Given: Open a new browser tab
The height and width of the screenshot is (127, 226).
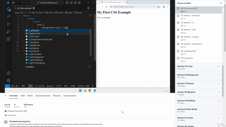Looking at the screenshot, I should (x=127, y=2).
